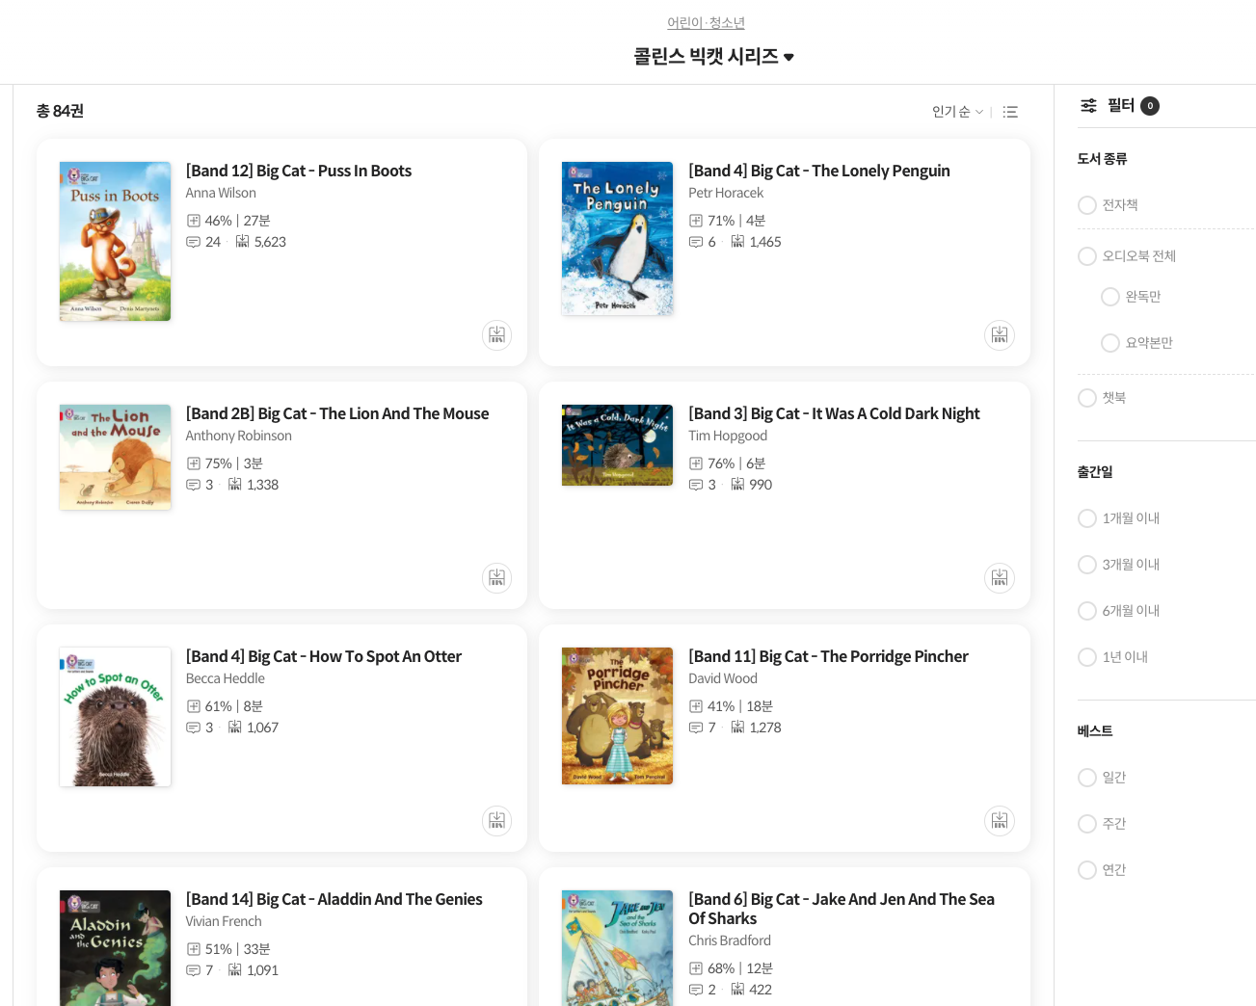Click The Lion and the Mouse cover
Screen dimensions: 1256x1006
click(115, 457)
